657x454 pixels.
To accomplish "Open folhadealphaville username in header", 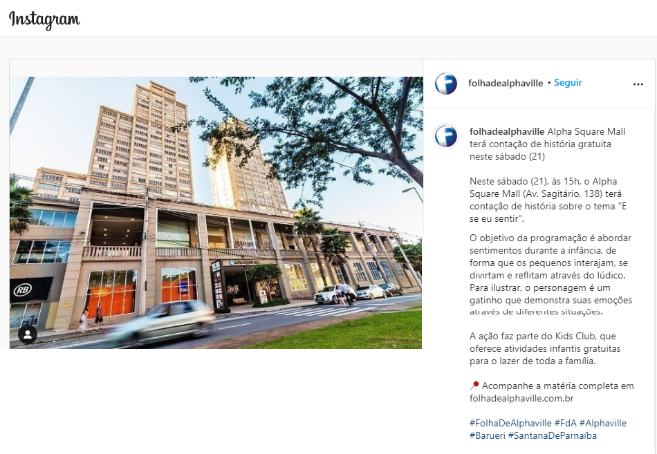I will [x=506, y=83].
